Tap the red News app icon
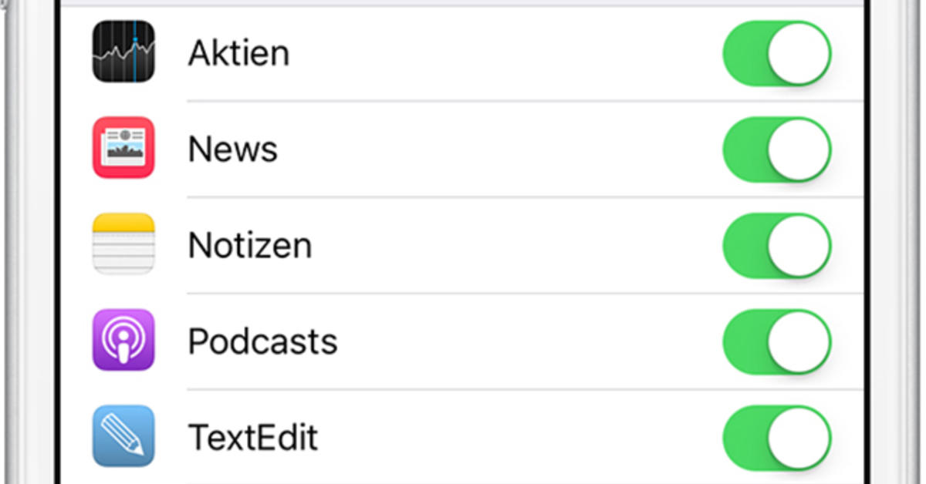 pyautogui.click(x=123, y=148)
